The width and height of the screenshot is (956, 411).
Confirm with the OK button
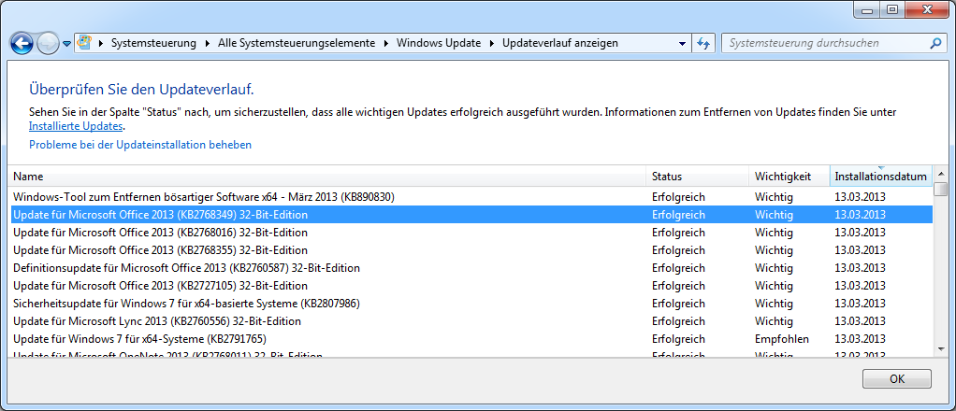click(x=896, y=378)
